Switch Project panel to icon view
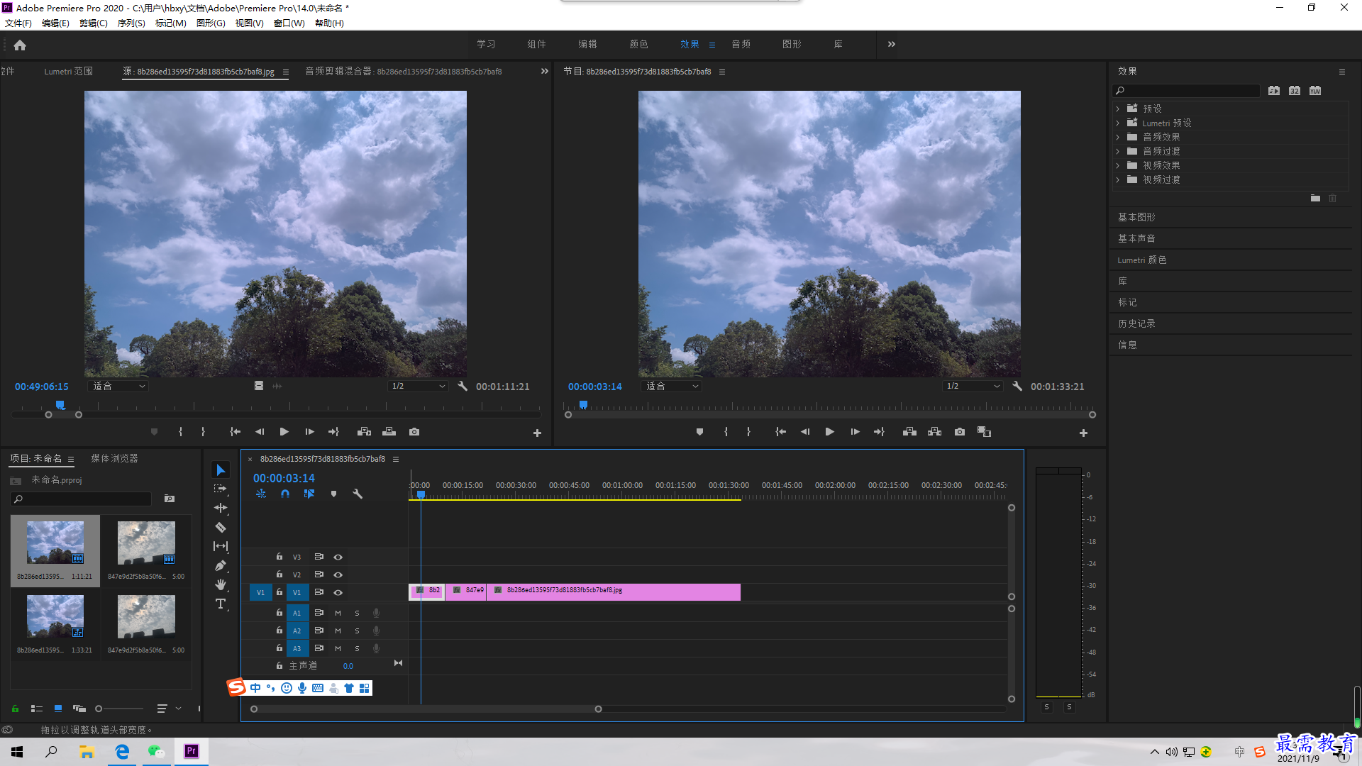The height and width of the screenshot is (766, 1362). tap(58, 708)
